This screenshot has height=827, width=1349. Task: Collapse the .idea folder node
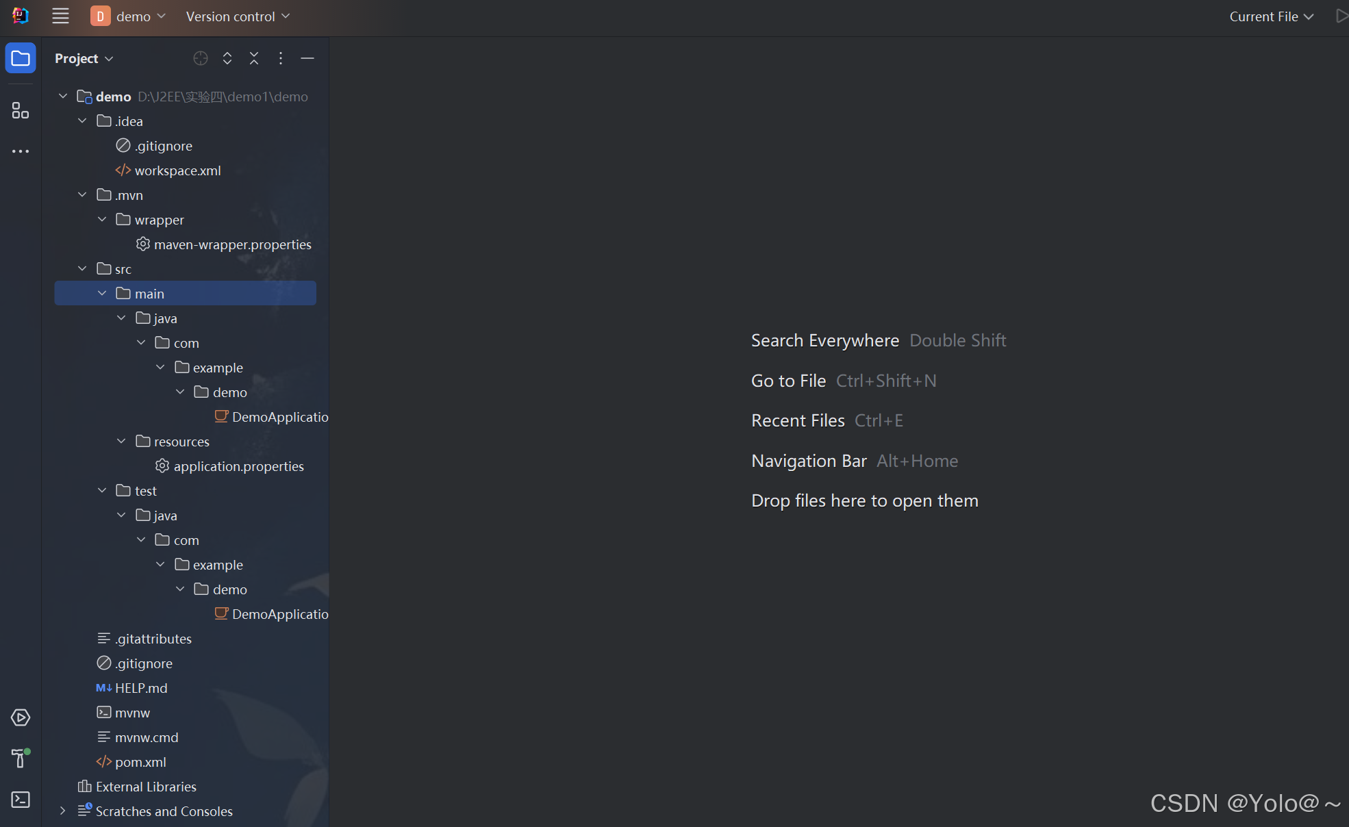pyautogui.click(x=82, y=121)
